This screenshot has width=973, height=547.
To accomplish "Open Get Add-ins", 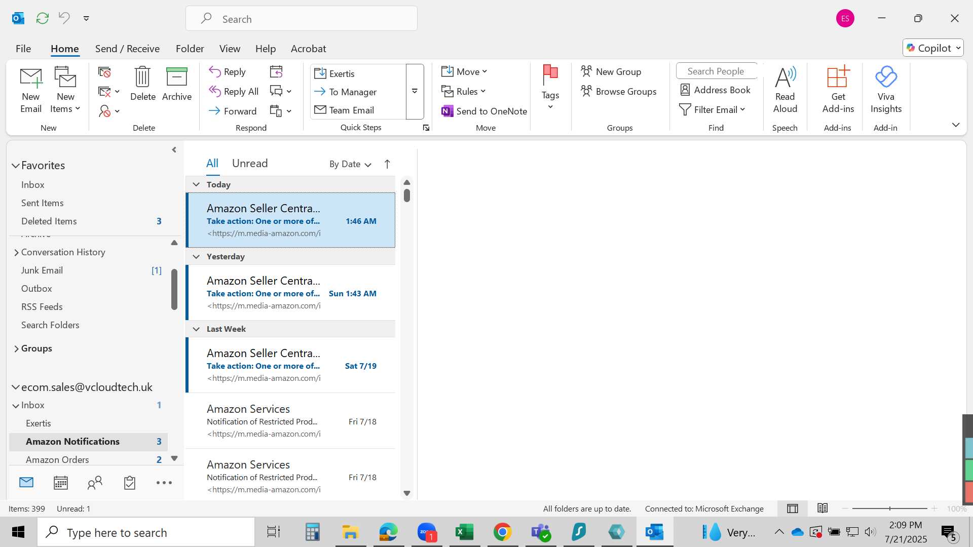I will (838, 90).
